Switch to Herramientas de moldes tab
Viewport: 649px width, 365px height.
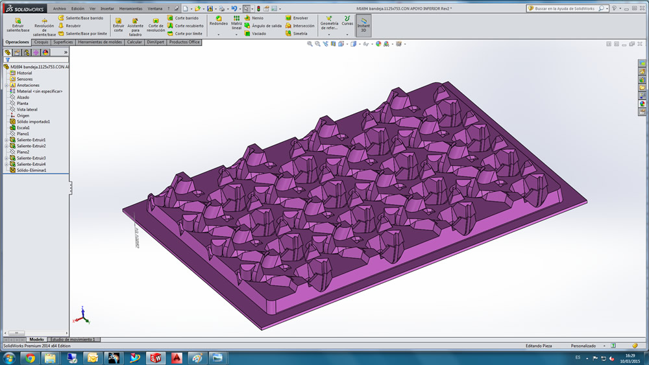(100, 42)
